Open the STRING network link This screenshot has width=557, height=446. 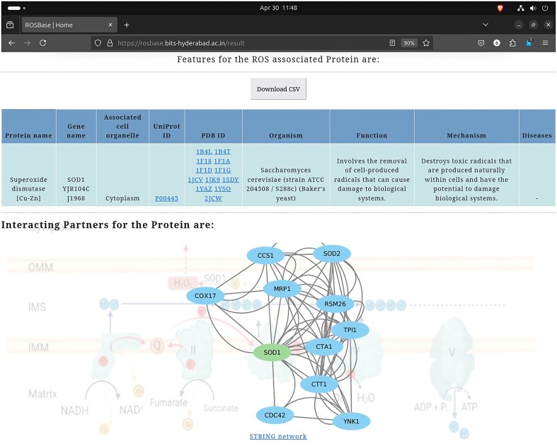pos(278,436)
